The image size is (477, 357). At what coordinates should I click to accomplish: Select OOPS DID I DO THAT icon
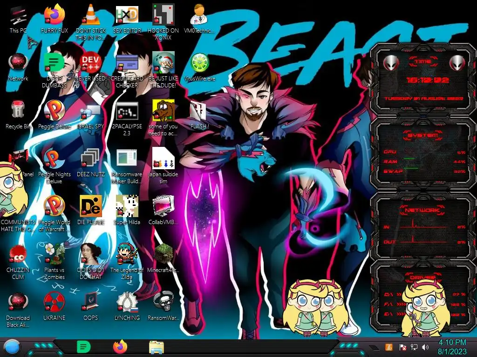pos(90,262)
